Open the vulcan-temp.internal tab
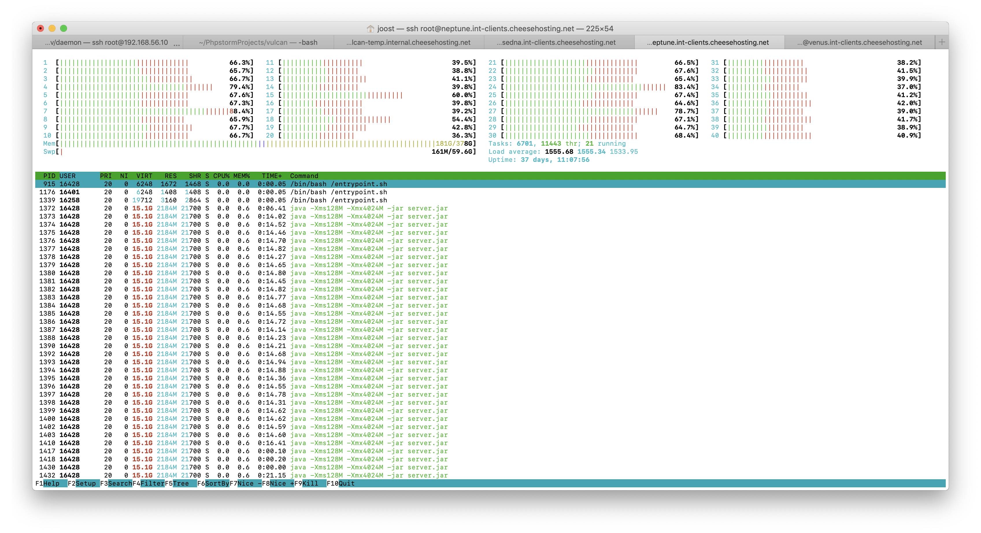Screen dimensions: 981x533 (x=408, y=42)
